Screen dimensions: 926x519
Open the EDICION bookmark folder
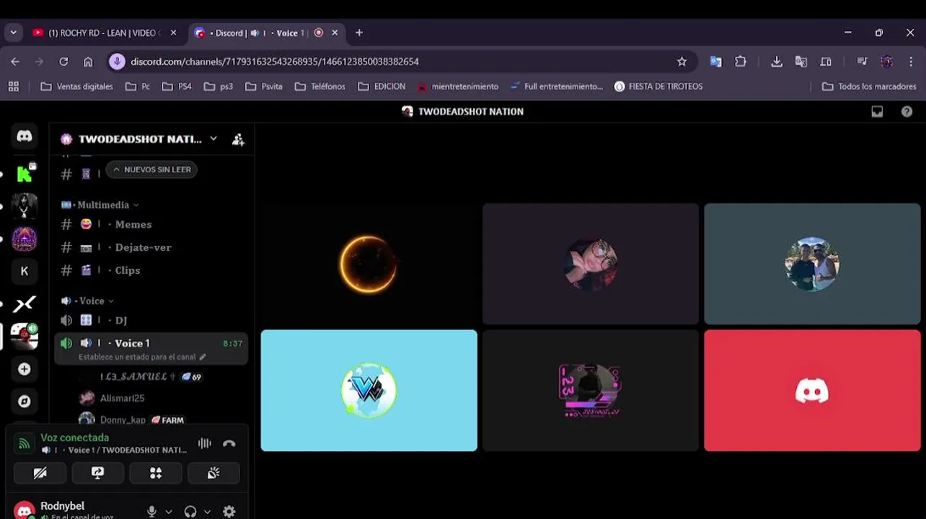coord(382,86)
